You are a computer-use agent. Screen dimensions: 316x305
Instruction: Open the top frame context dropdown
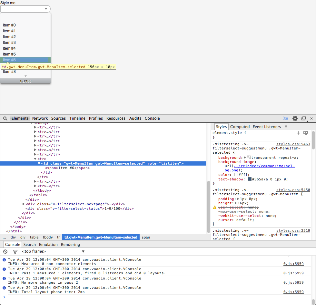pyautogui.click(x=83, y=251)
